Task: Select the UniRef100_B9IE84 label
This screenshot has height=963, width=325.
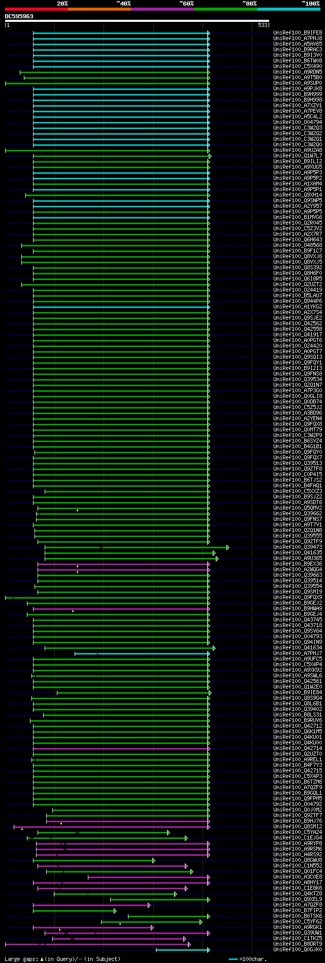Action: coord(298,692)
